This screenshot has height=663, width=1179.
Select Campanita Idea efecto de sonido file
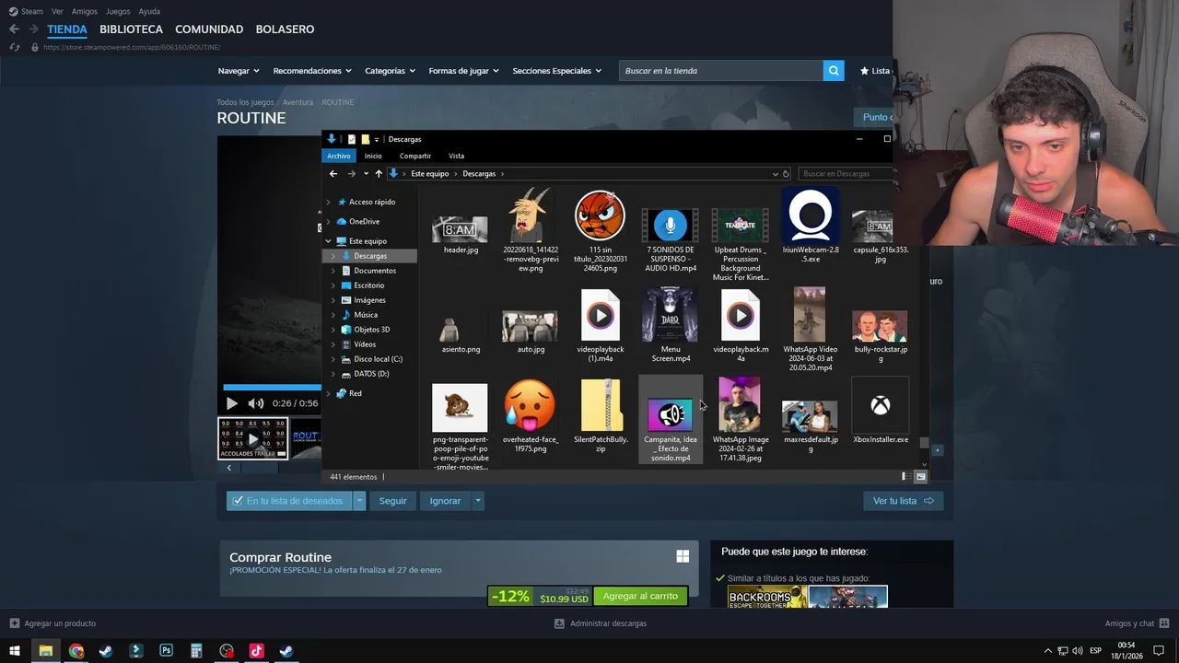point(671,421)
